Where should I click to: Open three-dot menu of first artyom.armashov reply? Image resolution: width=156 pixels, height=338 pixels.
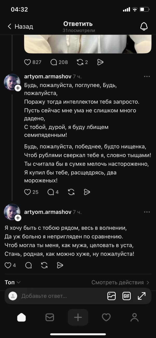tap(147, 76)
